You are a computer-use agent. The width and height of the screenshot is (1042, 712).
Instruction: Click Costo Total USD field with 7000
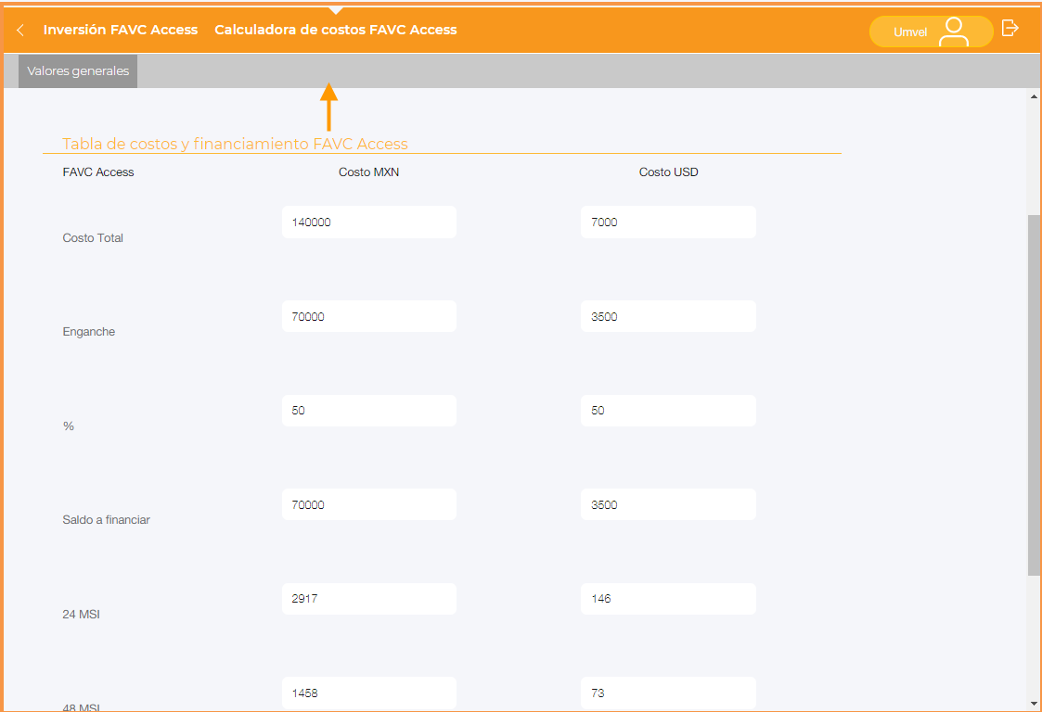click(x=668, y=222)
